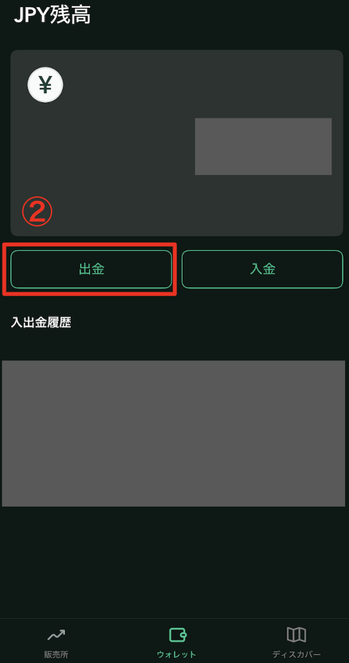Click the 入金 deposit button
The image size is (349, 663).
(262, 269)
